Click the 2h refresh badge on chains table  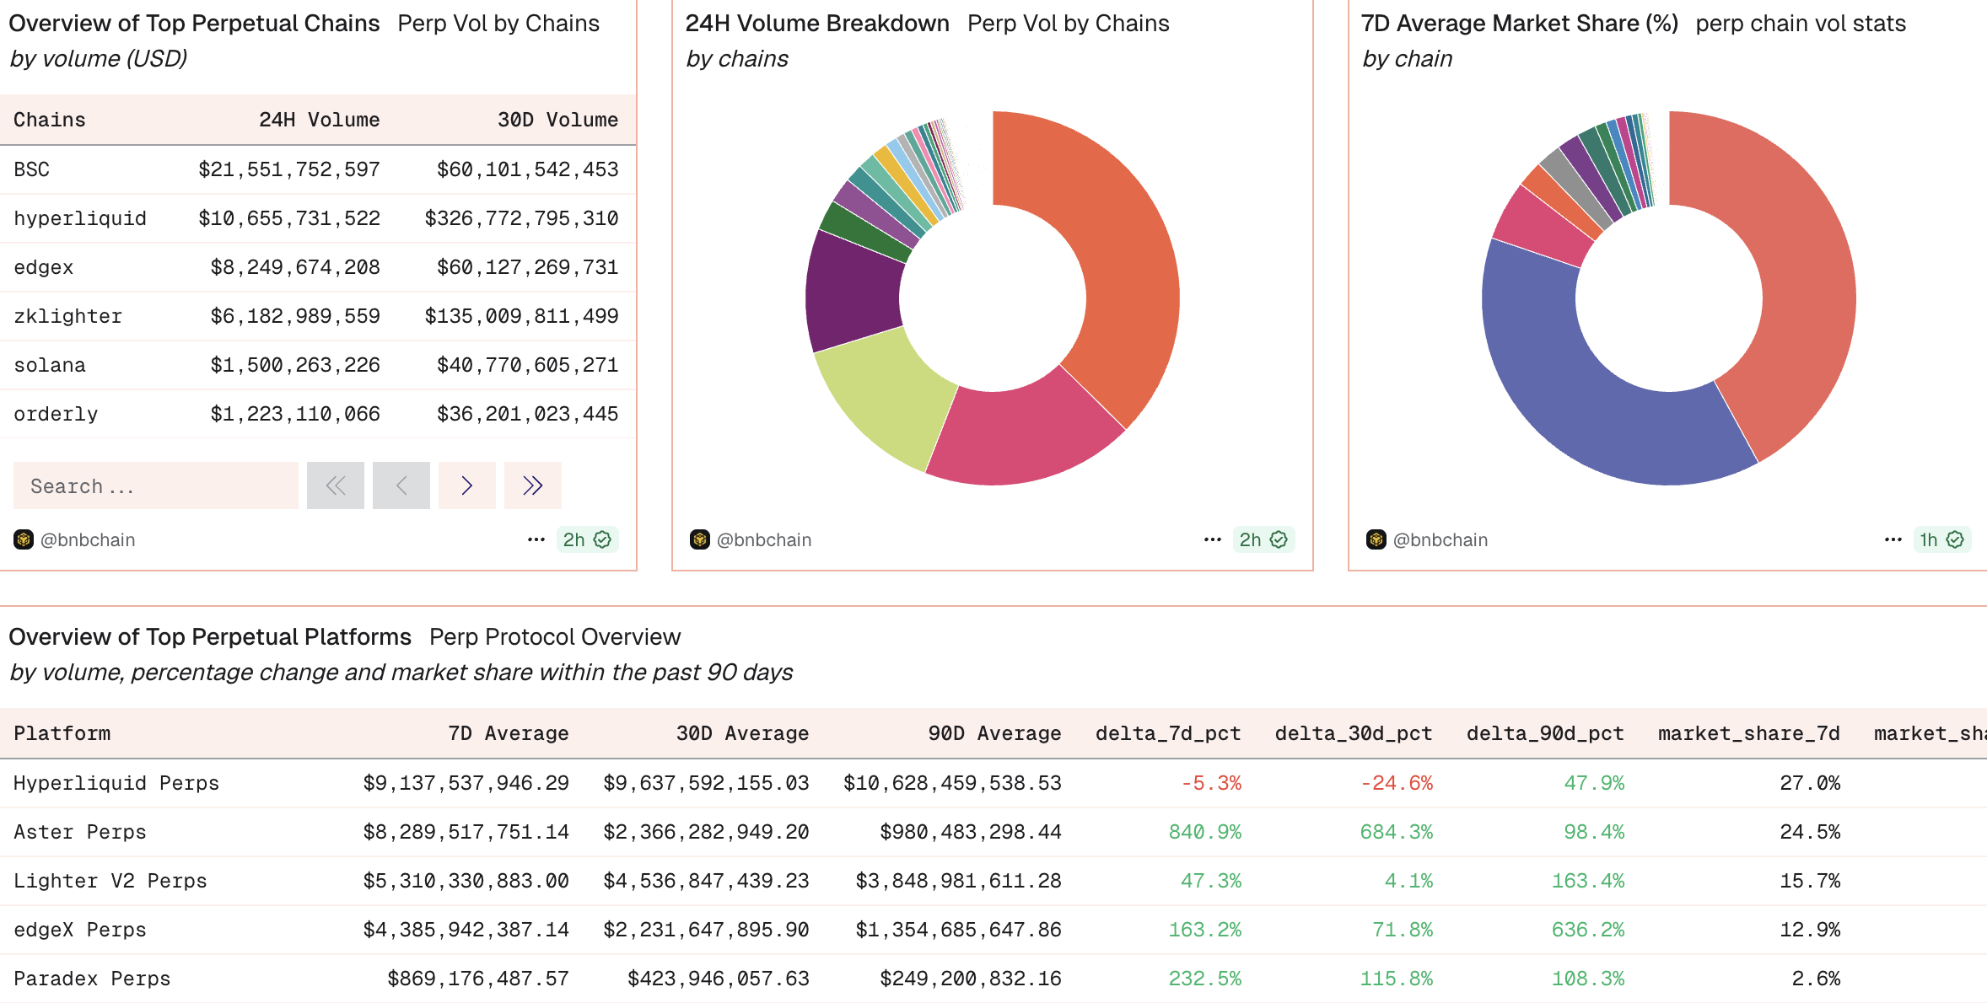[x=587, y=539]
